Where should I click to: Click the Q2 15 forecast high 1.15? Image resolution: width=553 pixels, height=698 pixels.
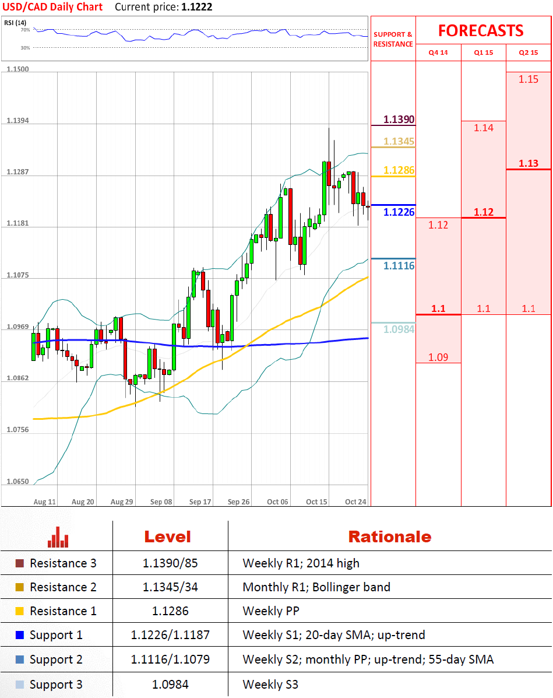tap(529, 79)
